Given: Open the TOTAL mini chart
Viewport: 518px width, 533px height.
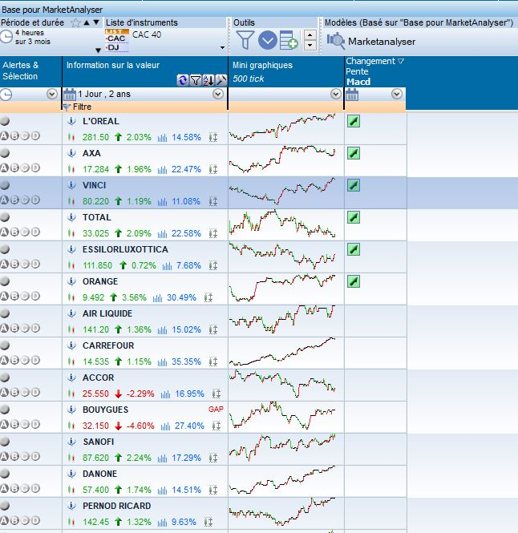Looking at the screenshot, I should tap(282, 224).
